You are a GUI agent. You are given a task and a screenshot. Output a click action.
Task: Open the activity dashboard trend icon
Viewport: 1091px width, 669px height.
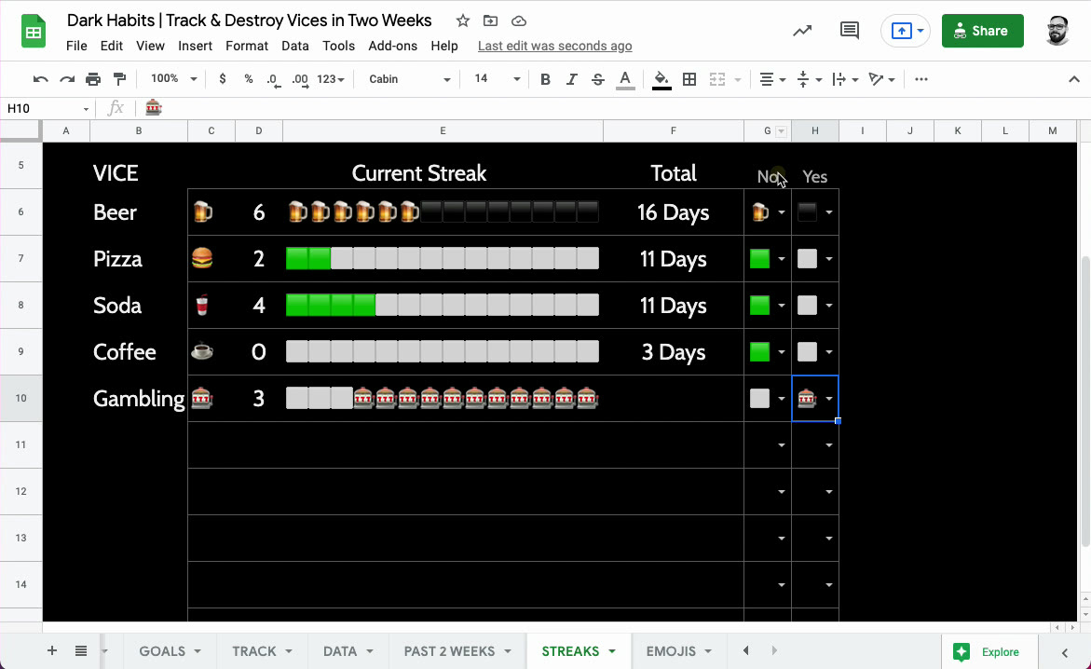(802, 31)
